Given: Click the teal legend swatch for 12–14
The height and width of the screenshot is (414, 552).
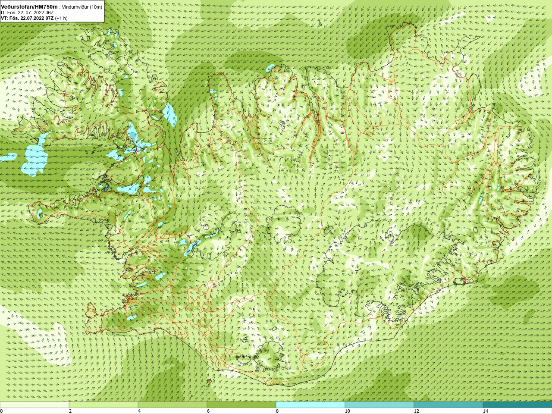Looking at the screenshot, I should click(x=448, y=405).
